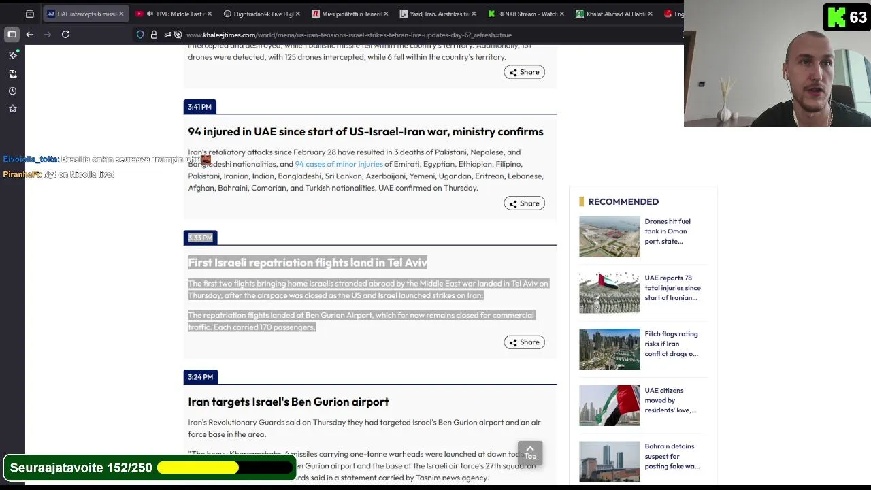871x490 pixels.
Task: Open the bookmarks star sidebar icon
Action: pyautogui.click(x=13, y=108)
